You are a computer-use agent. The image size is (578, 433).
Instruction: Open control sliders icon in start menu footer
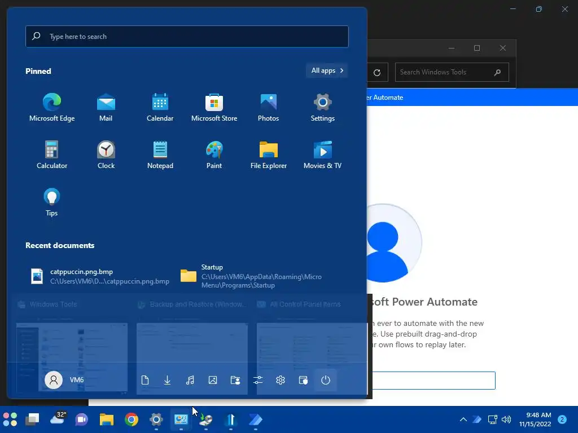click(x=258, y=380)
